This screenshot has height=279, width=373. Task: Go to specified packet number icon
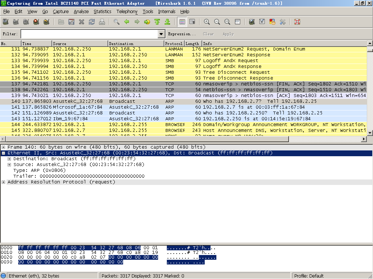(x=147, y=22)
